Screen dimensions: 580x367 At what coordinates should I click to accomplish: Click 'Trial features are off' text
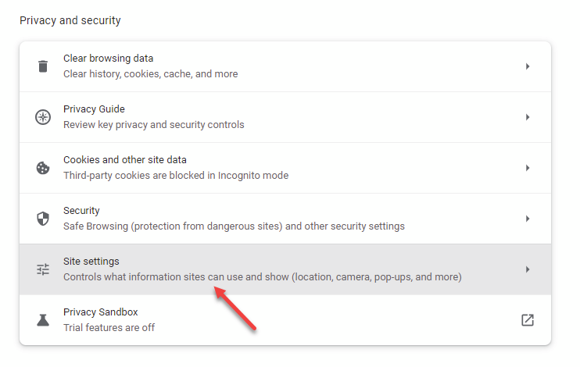point(109,327)
